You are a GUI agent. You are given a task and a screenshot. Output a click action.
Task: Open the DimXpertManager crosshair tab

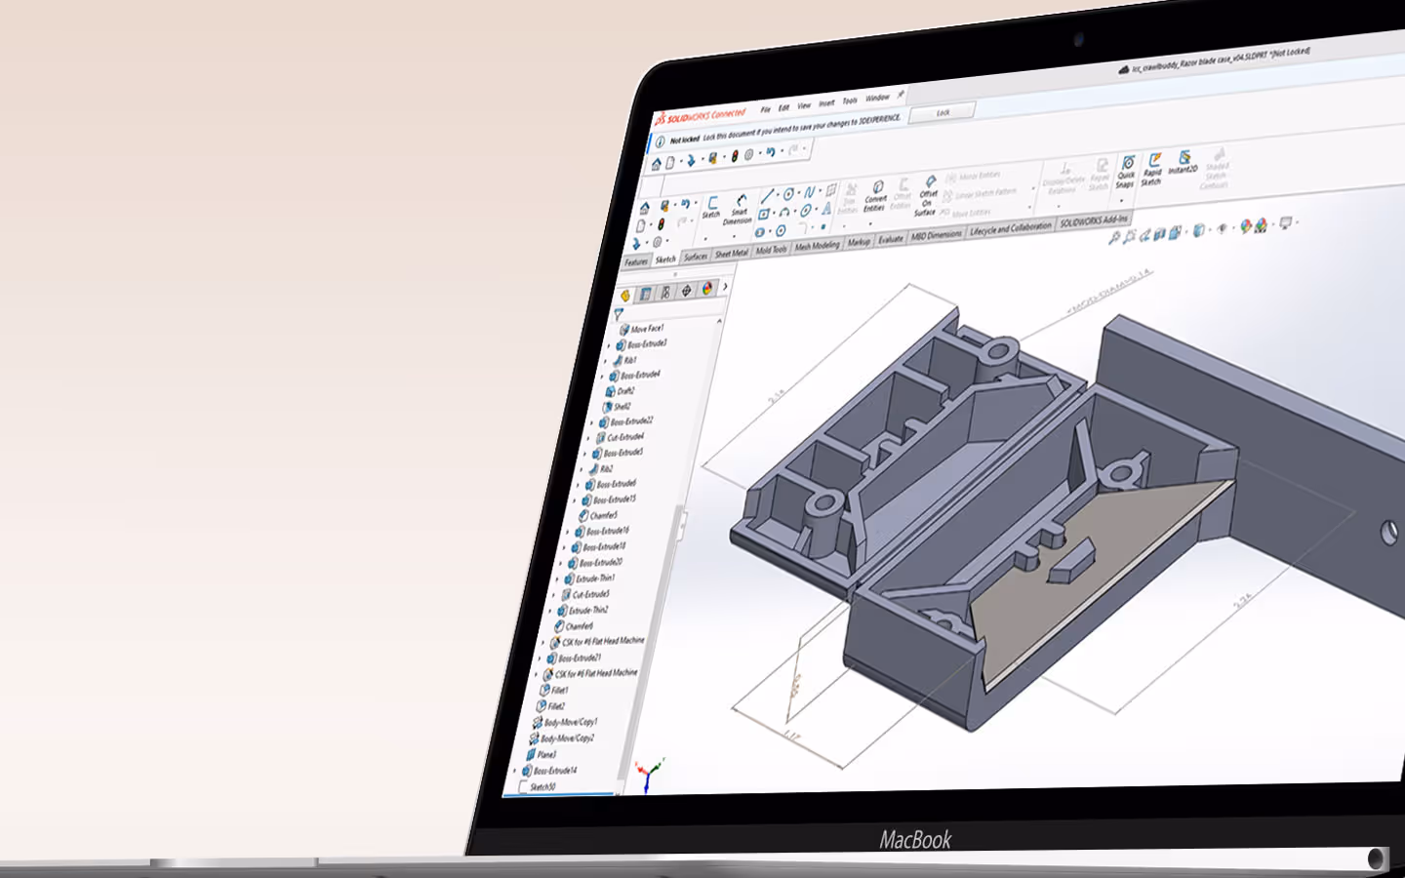point(686,290)
